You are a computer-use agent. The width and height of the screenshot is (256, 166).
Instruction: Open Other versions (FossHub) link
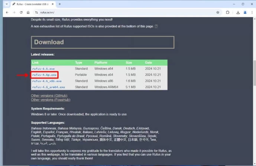tap(51, 100)
